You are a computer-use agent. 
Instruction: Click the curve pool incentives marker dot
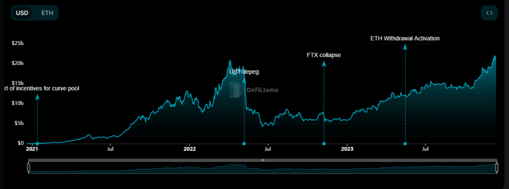37,144
